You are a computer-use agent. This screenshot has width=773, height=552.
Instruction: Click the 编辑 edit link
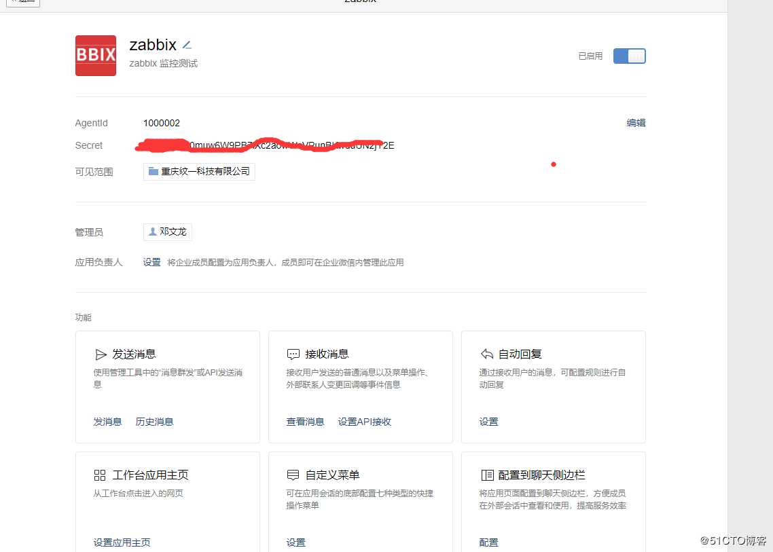coord(636,123)
